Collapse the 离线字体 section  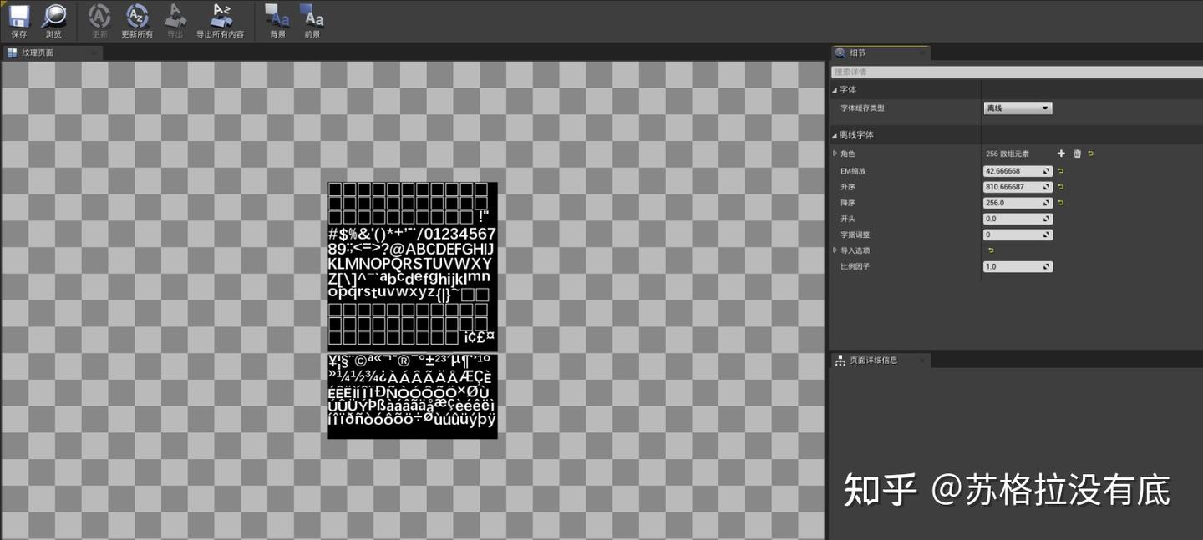pyautogui.click(x=833, y=134)
